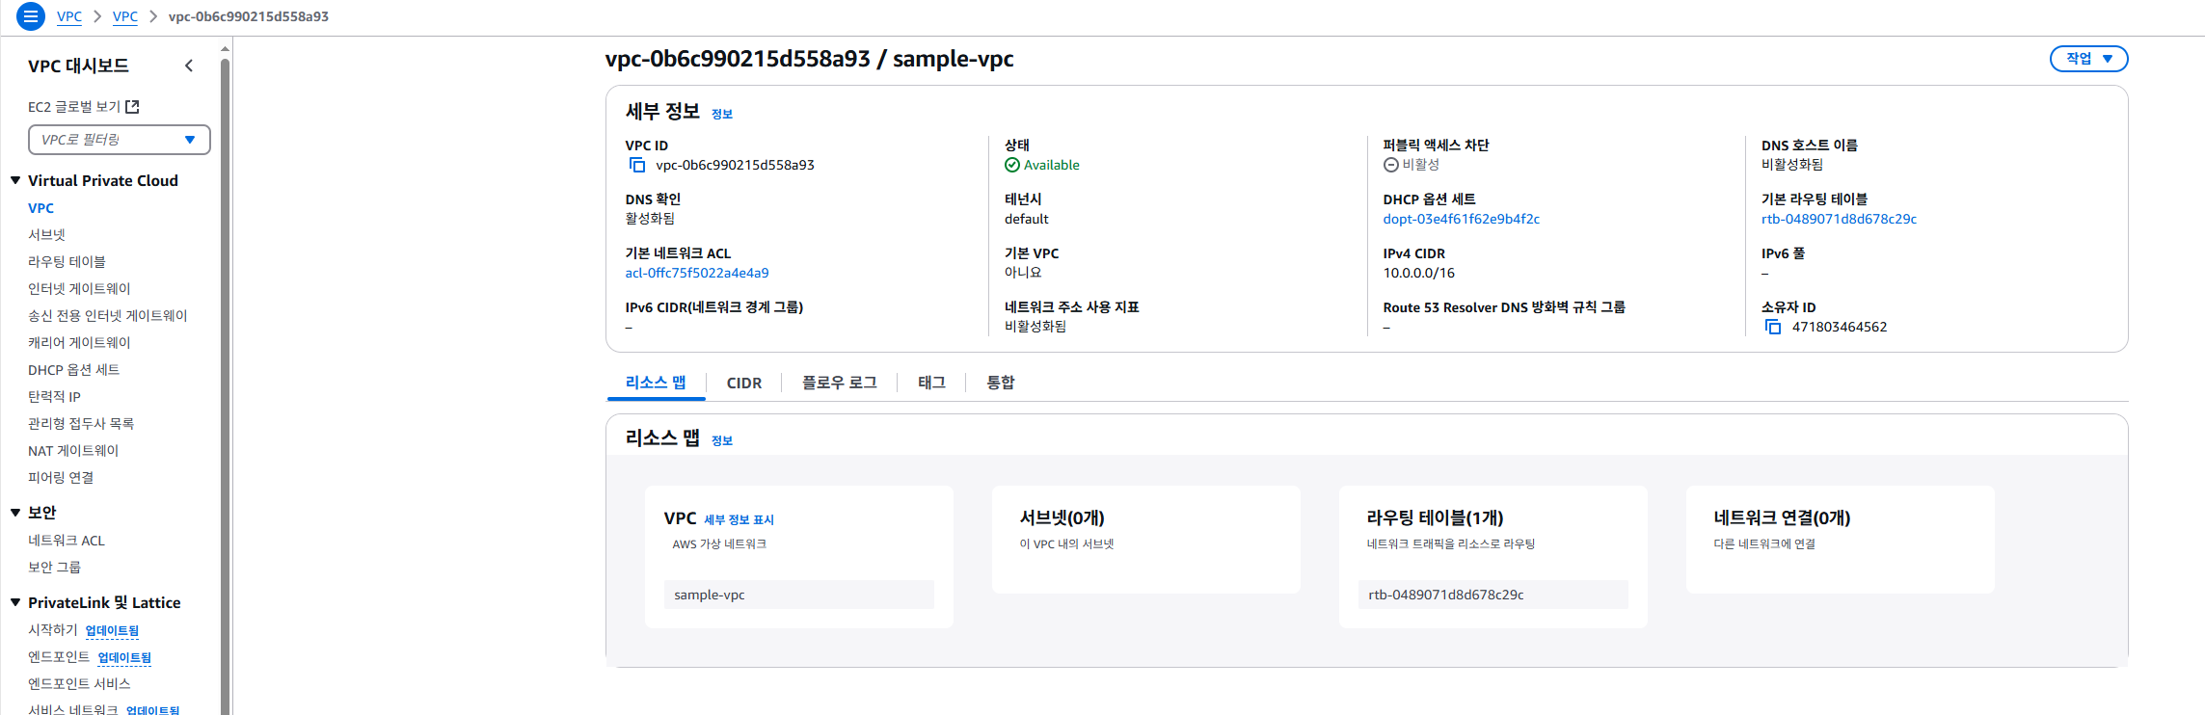Open the 통합 tab
The height and width of the screenshot is (715, 2205).
1001,383
